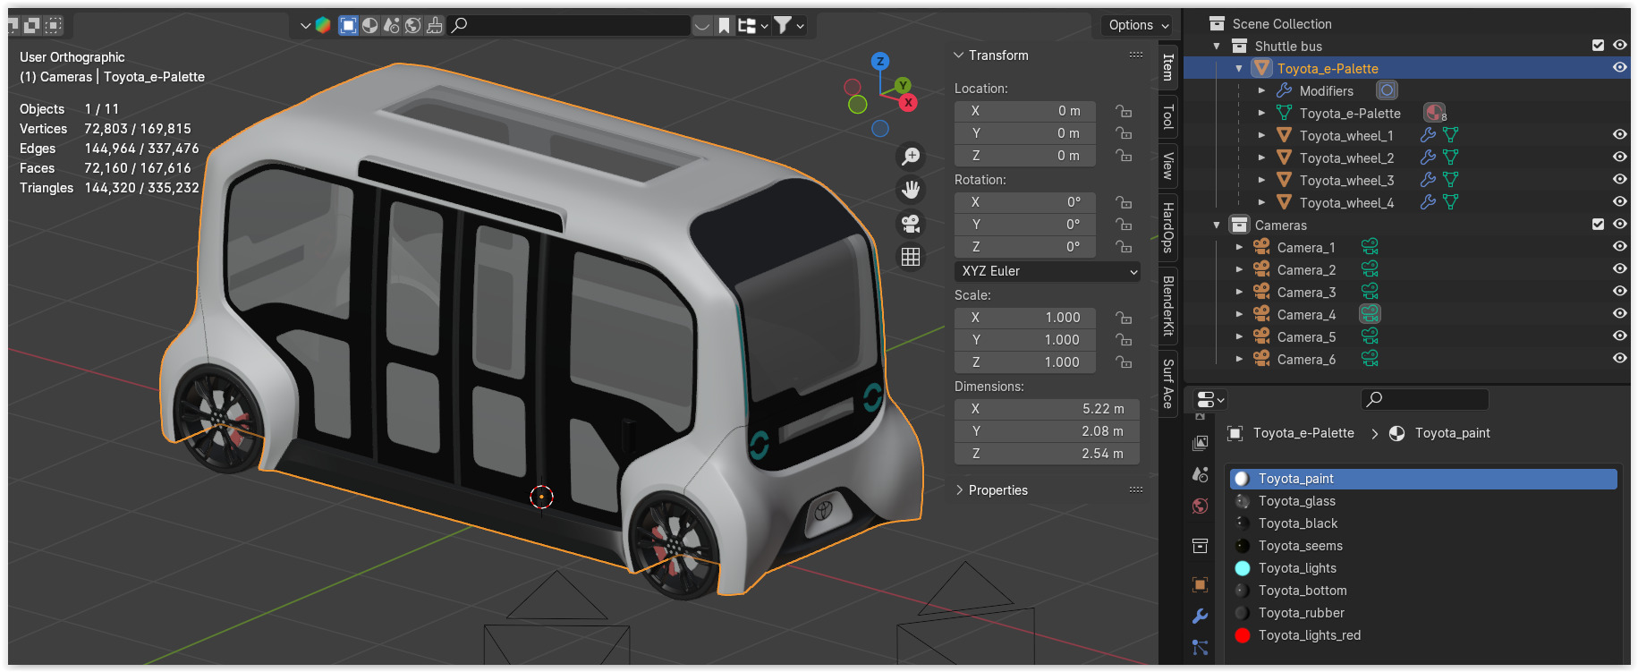Toggle camera view with the camera icon

pyautogui.click(x=911, y=224)
